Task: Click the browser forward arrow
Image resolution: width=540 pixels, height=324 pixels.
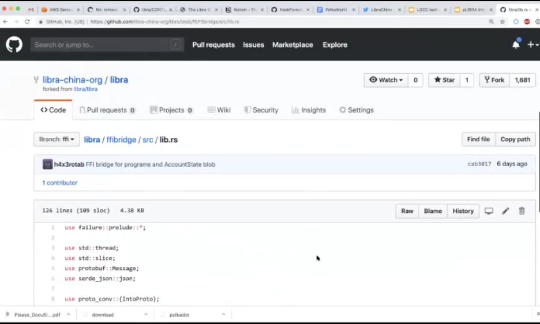Action: (16, 22)
